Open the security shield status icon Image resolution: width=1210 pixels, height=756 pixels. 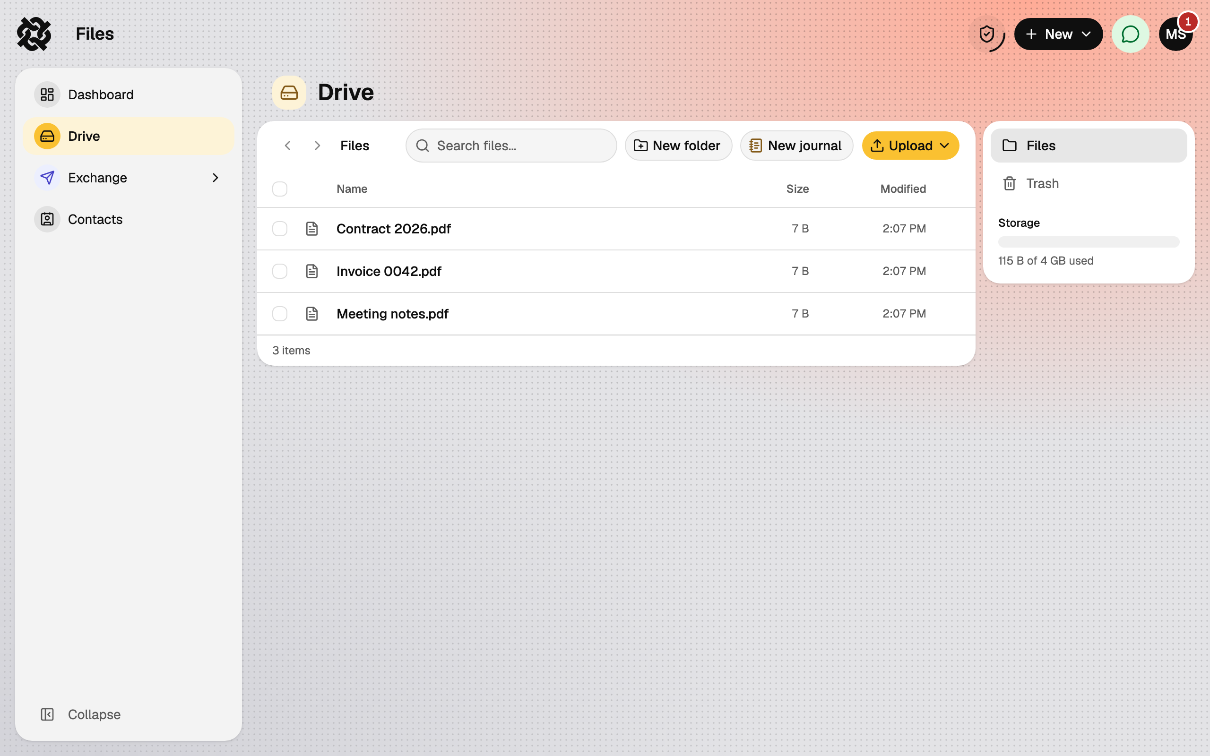tap(986, 34)
